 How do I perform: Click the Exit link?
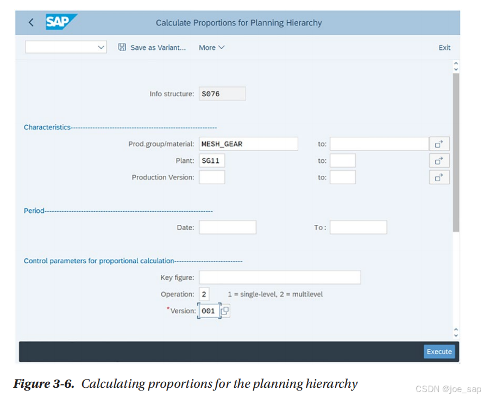coord(444,47)
